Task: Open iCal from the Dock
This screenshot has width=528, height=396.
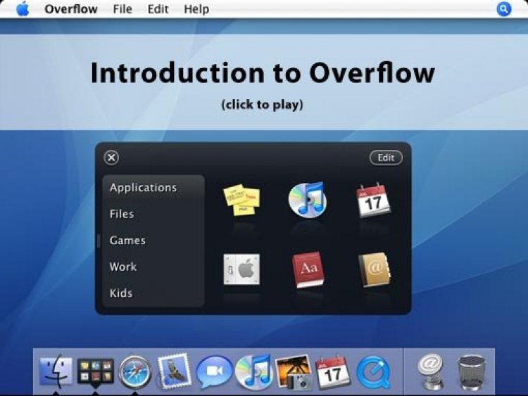Action: pos(332,372)
